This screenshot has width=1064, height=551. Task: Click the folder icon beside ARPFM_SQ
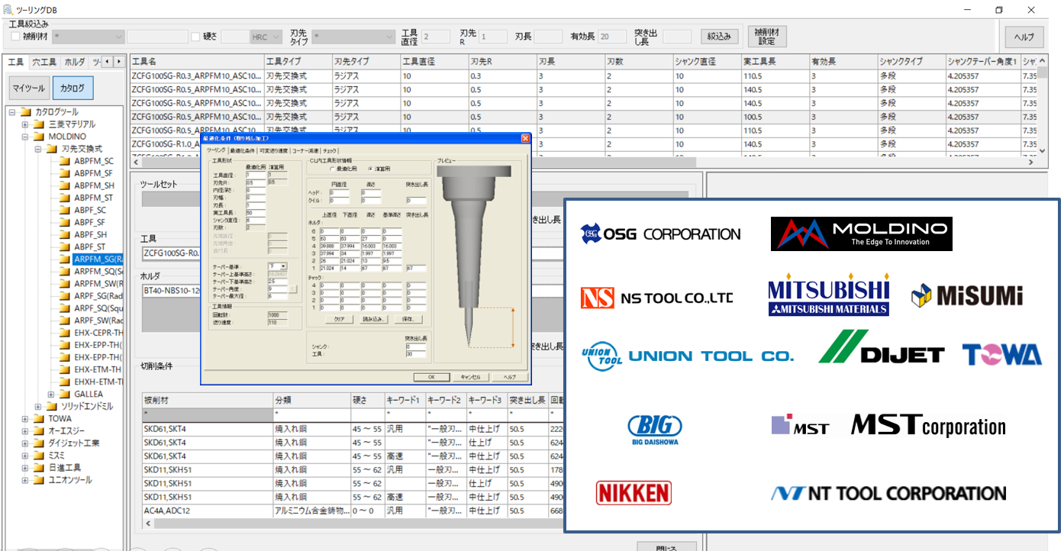pos(65,271)
